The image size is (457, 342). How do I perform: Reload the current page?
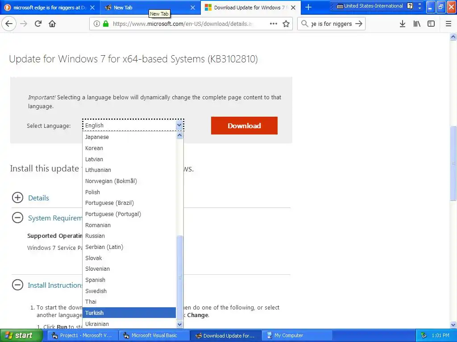38,24
